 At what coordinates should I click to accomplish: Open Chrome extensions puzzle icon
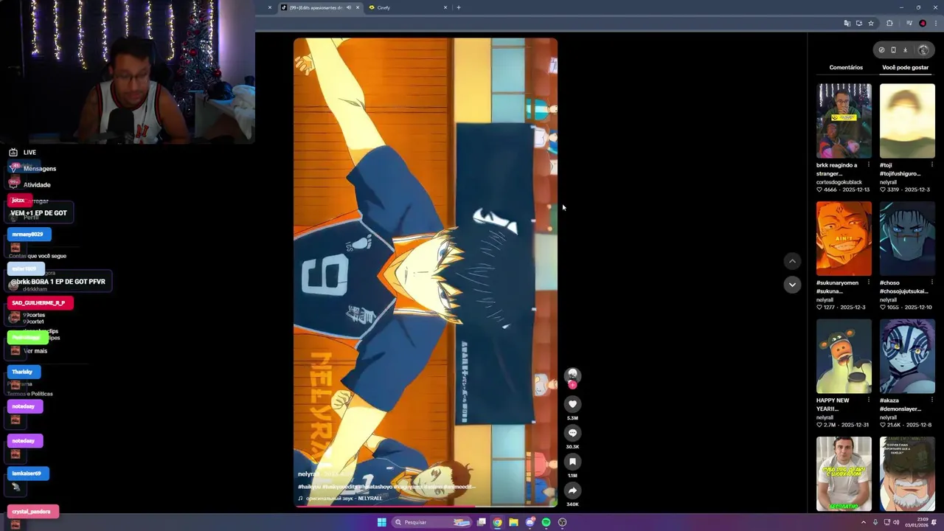point(889,23)
